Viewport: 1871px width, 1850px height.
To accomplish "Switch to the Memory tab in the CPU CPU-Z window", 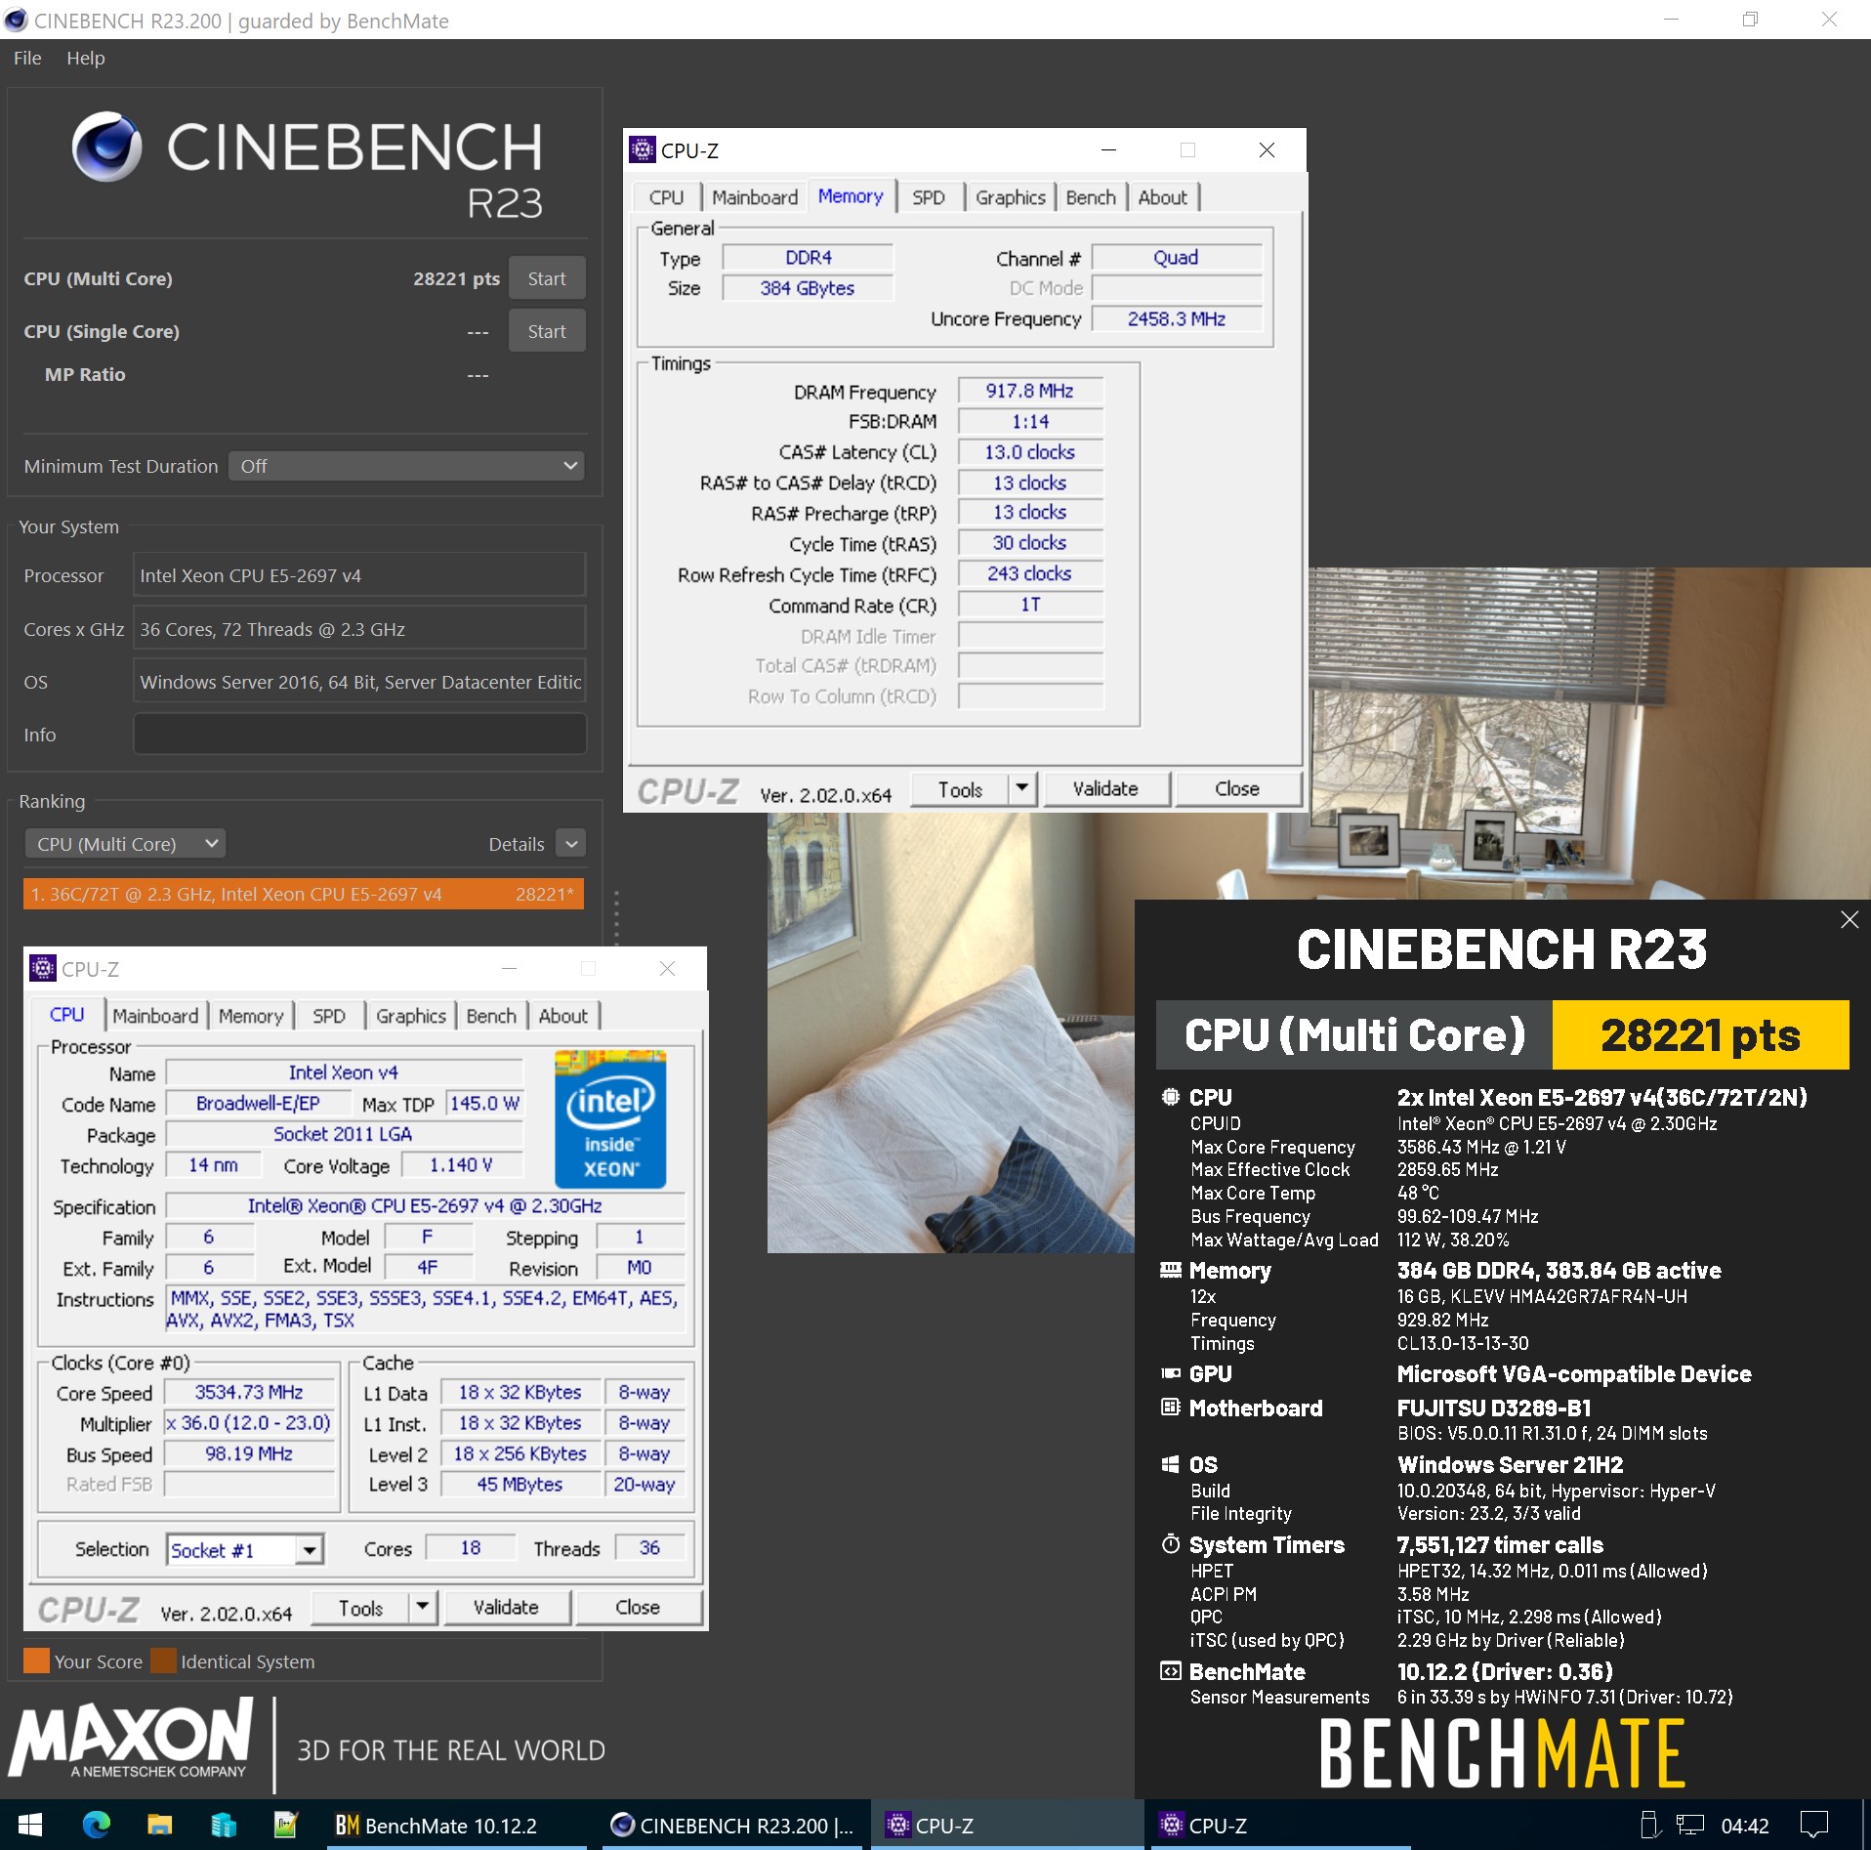I will pyautogui.click(x=251, y=1016).
